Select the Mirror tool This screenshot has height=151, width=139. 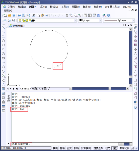135,36
